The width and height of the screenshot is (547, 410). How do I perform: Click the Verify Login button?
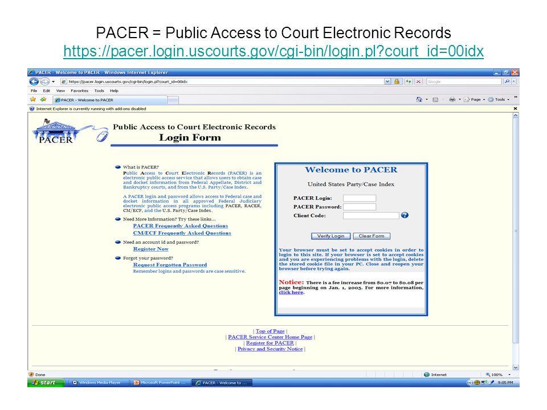[x=330, y=236]
